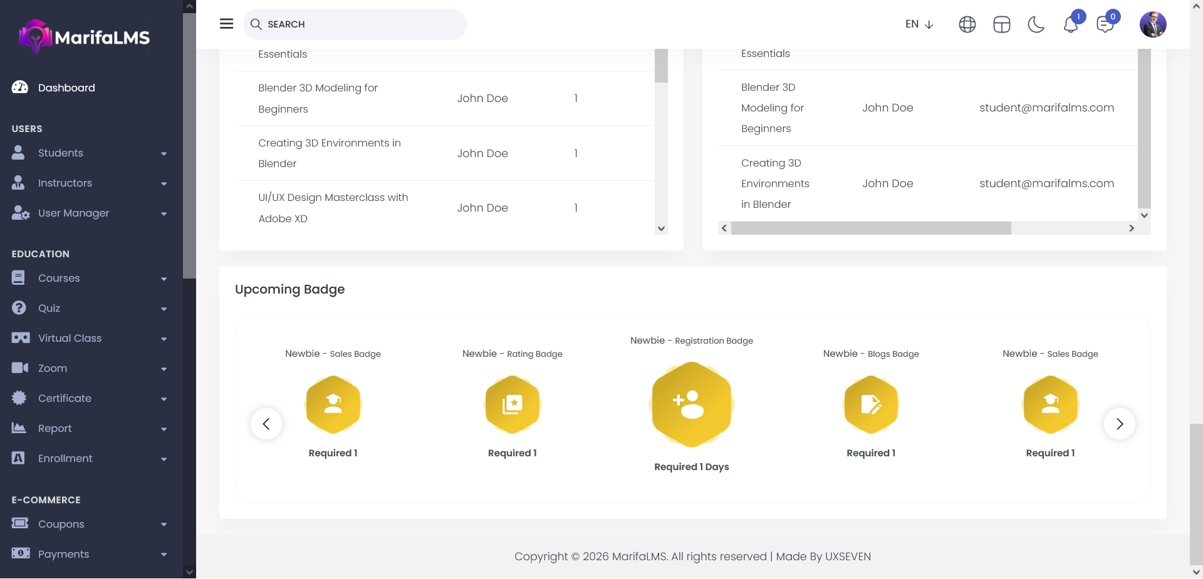This screenshot has width=1203, height=579.
Task: Click the Newbie Registration Badge hexagon
Action: click(x=691, y=404)
